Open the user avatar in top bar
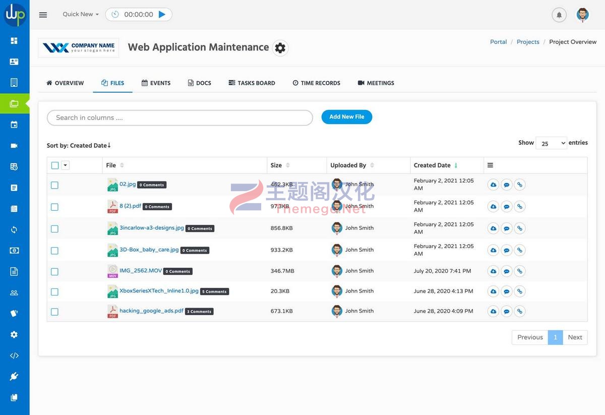Image resolution: width=605 pixels, height=415 pixels. 583,15
